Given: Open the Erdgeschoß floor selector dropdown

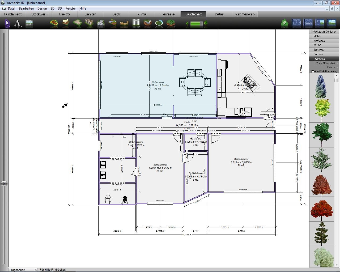Looking at the screenshot, I should 23,270.
